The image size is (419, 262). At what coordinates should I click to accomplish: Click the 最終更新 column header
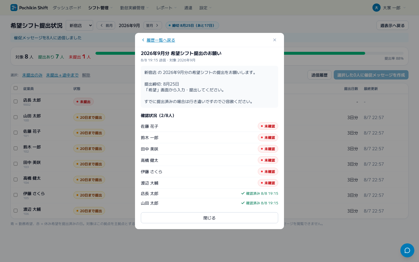point(371,88)
